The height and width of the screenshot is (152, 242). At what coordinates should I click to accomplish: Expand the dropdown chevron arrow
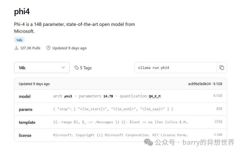coord(63,68)
